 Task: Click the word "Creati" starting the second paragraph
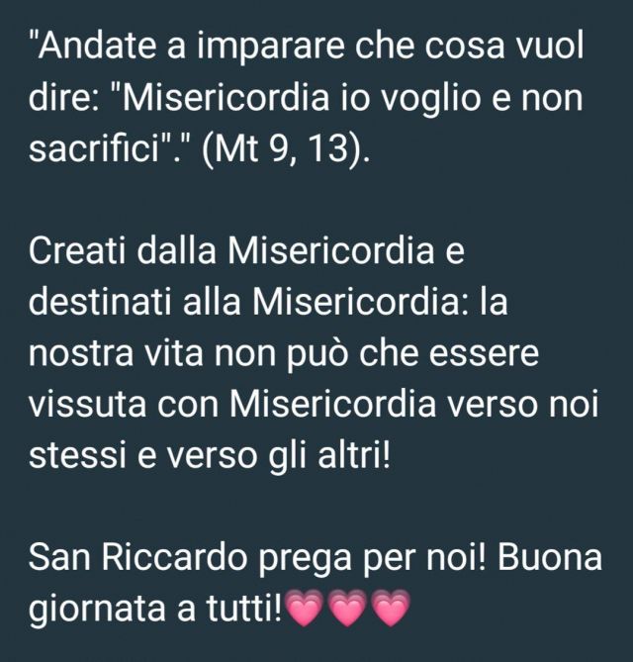78,251
